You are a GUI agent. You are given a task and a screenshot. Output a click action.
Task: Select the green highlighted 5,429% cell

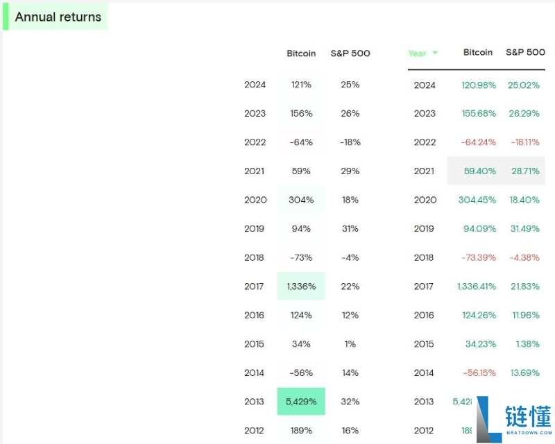click(301, 402)
